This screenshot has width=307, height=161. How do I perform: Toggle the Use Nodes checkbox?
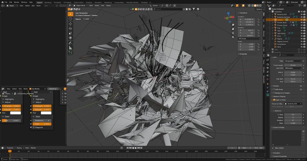tap(30, 89)
